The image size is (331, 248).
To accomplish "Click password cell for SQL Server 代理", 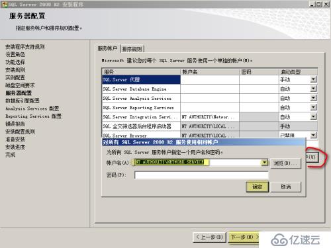I will click(259, 79).
